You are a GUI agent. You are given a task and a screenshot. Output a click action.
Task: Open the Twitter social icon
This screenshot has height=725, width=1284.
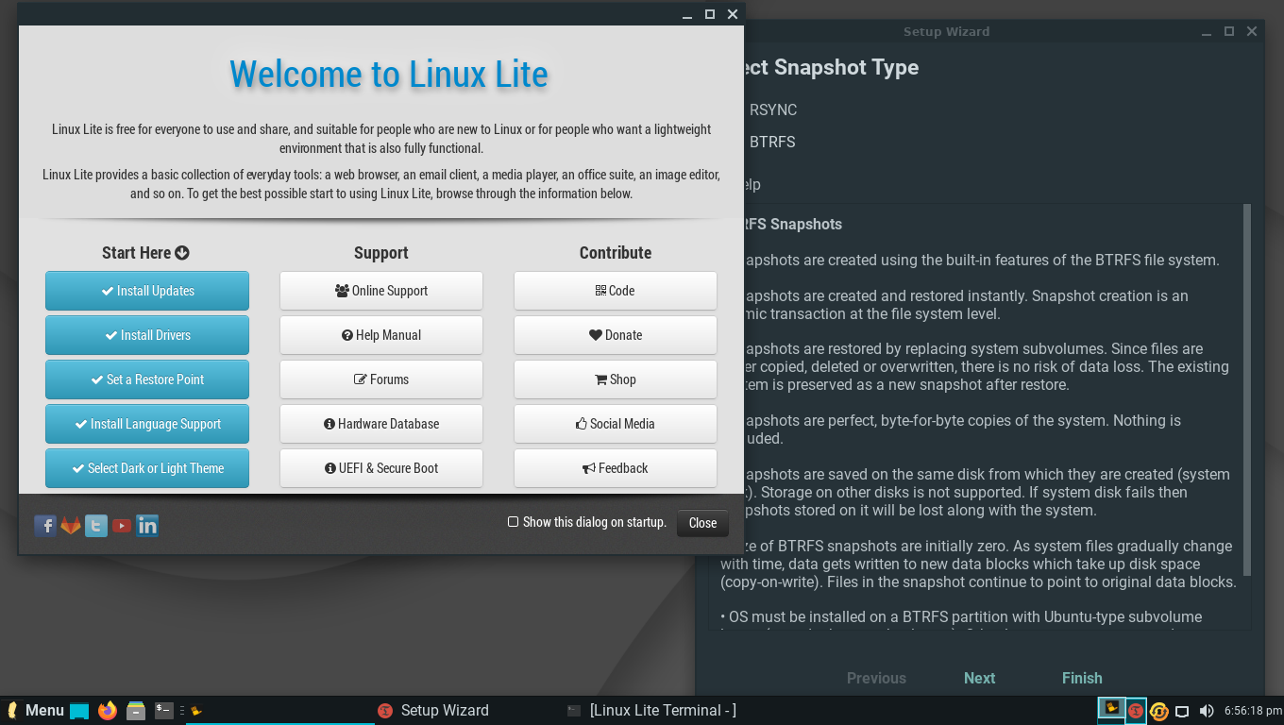pos(96,526)
